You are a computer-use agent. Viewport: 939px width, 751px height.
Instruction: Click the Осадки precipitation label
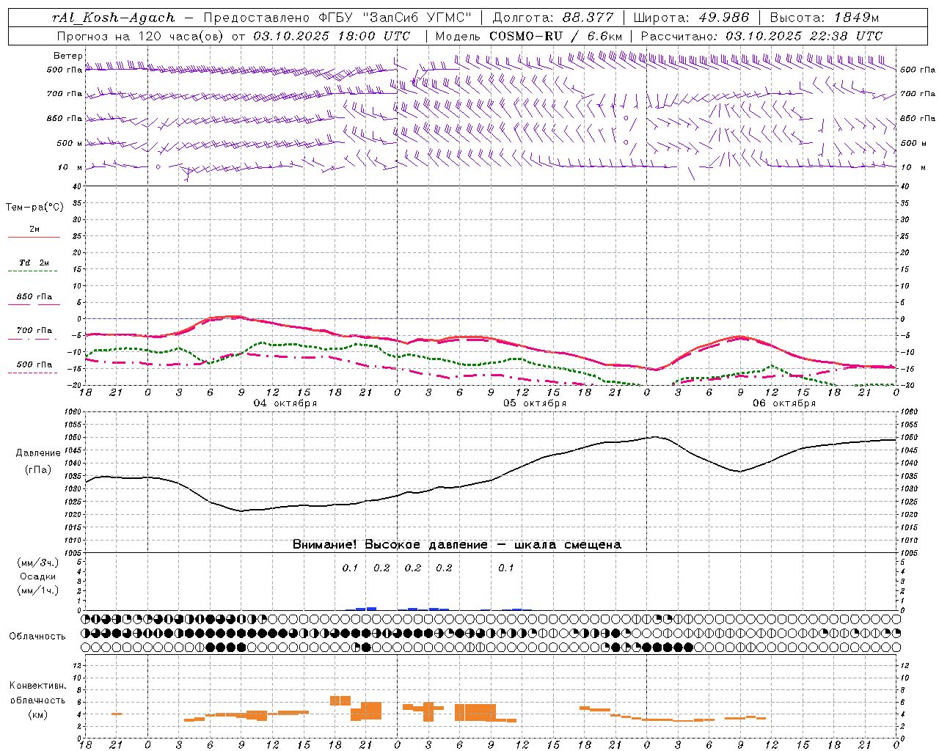[38, 576]
